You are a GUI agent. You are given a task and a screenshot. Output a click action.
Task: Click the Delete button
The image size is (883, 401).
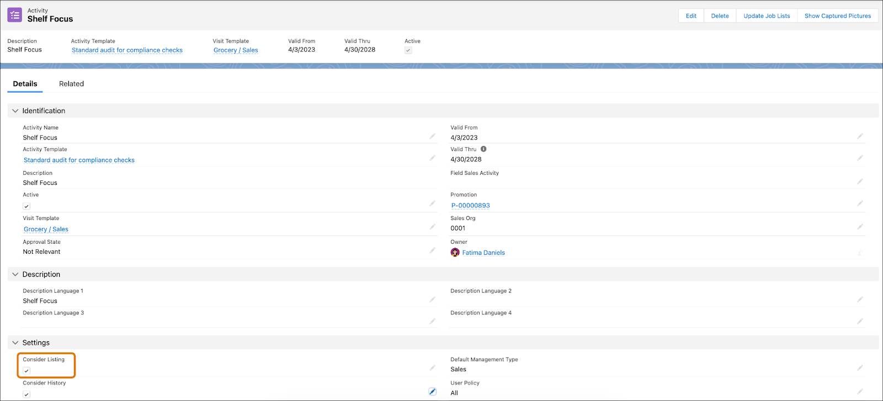(720, 16)
